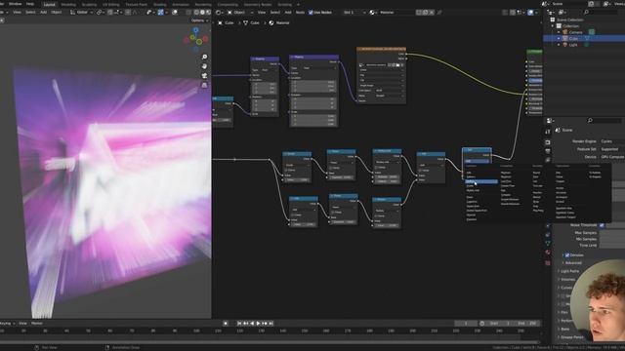Screen dimensions: 625x351
Task: Open the viewport Options dropdown
Action: pos(199,20)
